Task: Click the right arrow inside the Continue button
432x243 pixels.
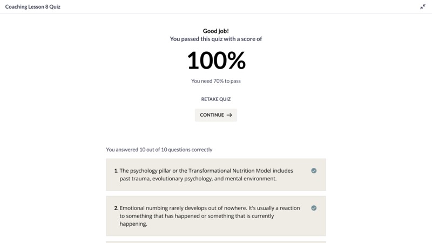Action: 229,115
